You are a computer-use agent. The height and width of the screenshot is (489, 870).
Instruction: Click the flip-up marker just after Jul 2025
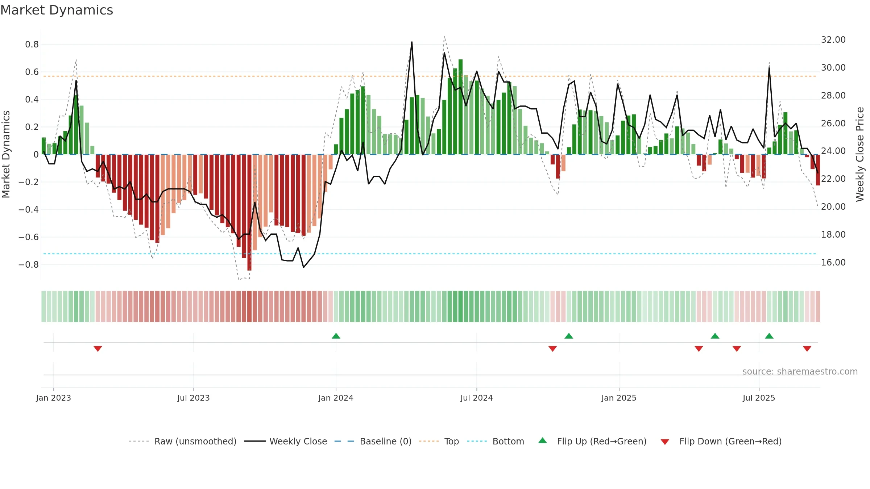coord(769,336)
